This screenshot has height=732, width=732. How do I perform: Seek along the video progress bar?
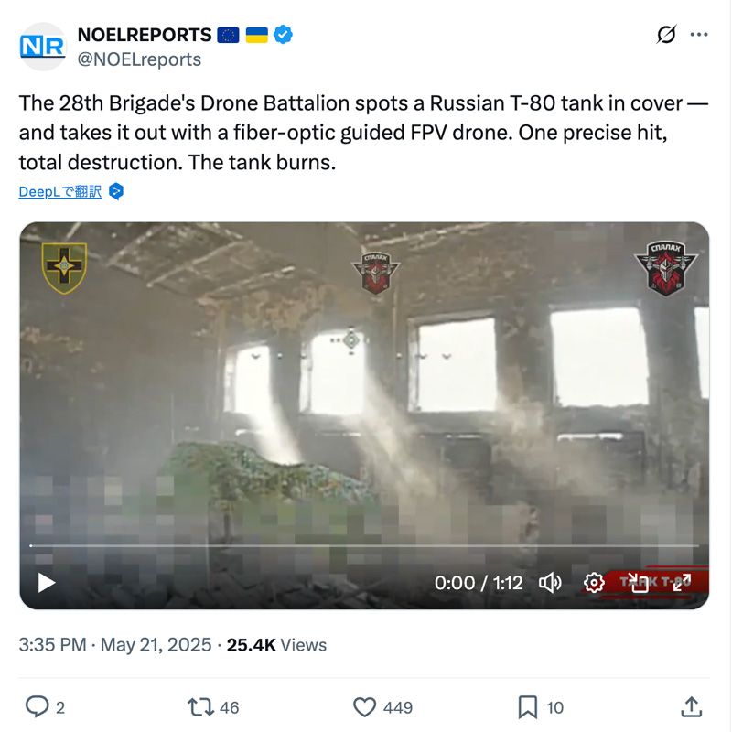coord(364,545)
